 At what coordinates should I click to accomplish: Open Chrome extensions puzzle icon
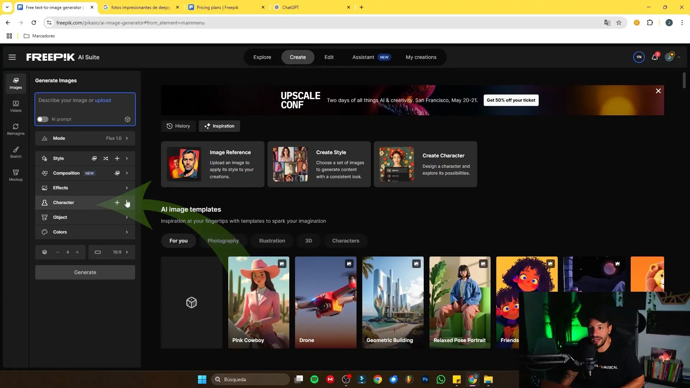[650, 23]
